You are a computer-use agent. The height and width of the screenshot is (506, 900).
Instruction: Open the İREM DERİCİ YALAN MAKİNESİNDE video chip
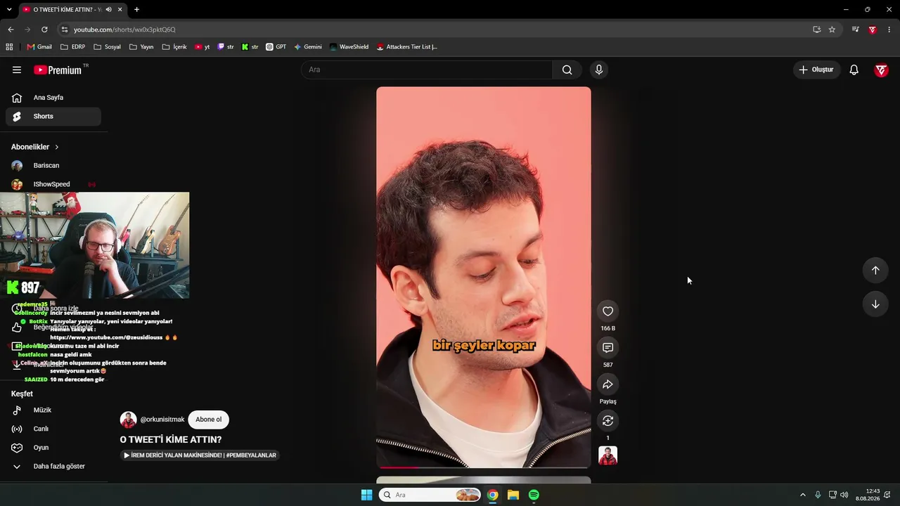[x=200, y=455]
